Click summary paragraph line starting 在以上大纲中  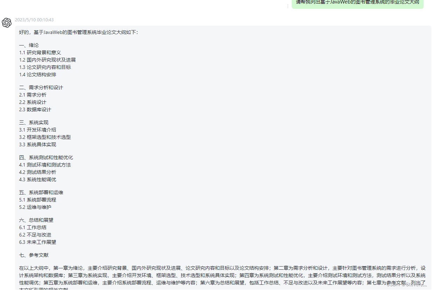pos(222,268)
